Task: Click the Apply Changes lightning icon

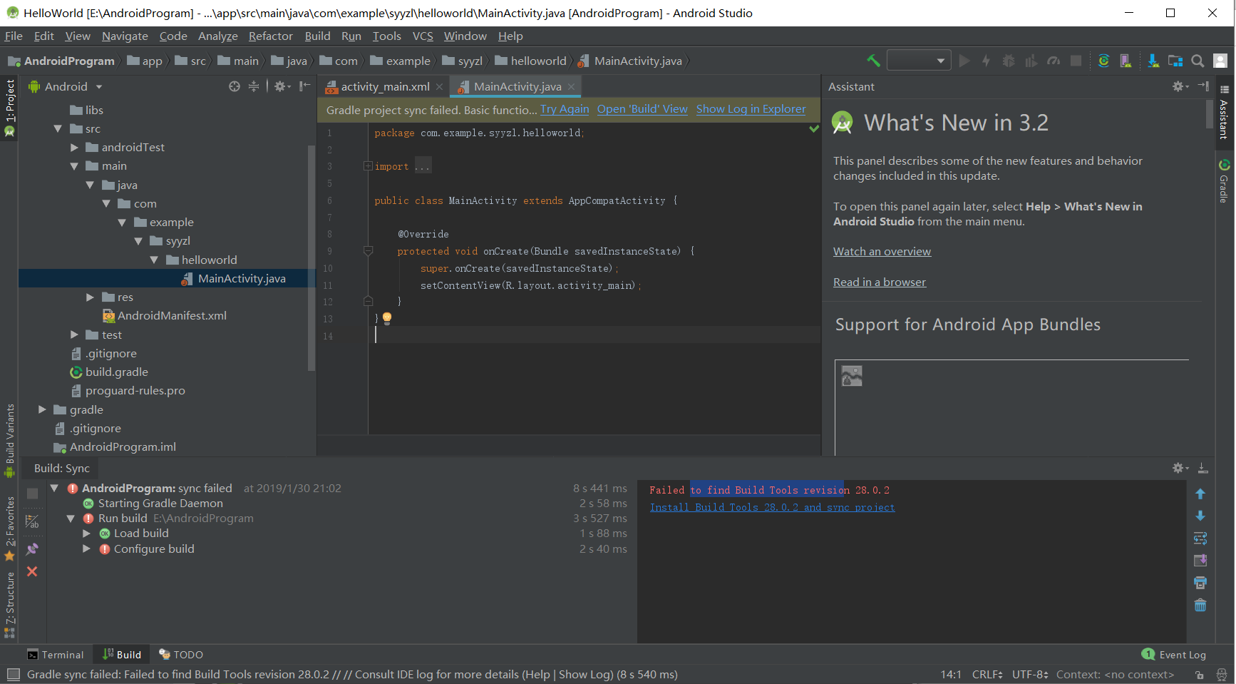Action: click(x=987, y=61)
